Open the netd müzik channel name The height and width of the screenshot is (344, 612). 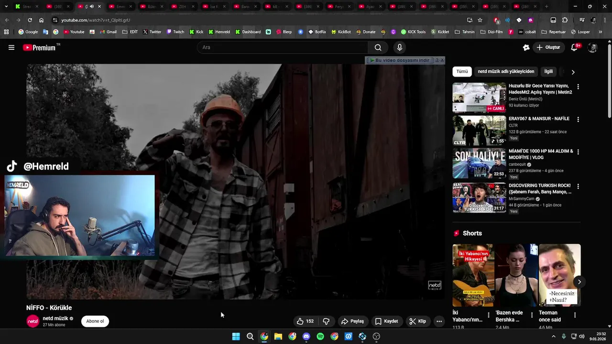[55, 318]
